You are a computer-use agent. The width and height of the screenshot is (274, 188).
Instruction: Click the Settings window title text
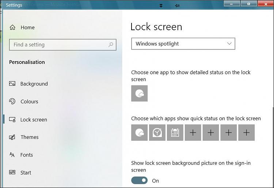point(14,5)
